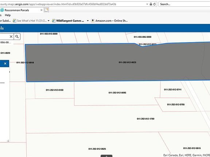The image size is (210, 157).
Task: Click Esri map attribution text
Action: [187, 155]
